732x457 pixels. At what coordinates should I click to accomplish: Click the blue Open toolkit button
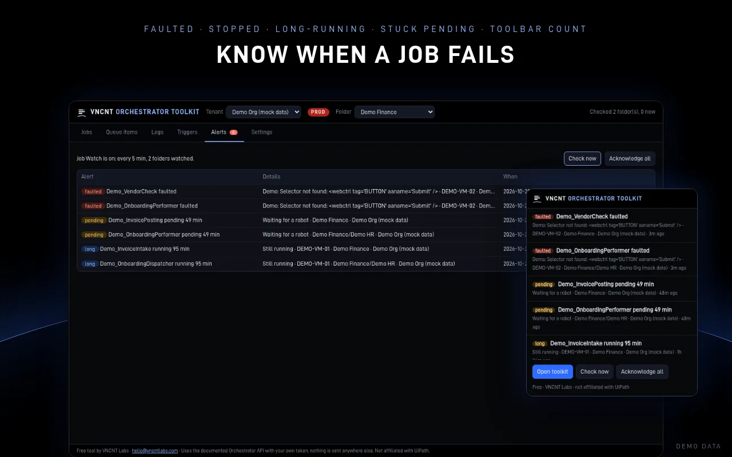pos(552,371)
